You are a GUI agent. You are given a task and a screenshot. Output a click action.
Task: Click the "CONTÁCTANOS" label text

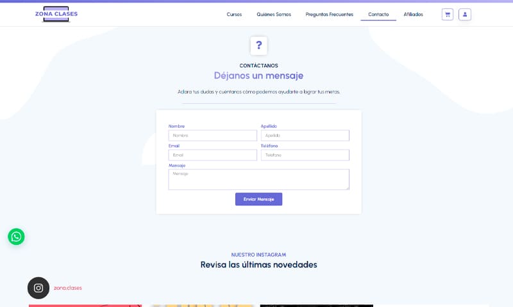tap(258, 66)
